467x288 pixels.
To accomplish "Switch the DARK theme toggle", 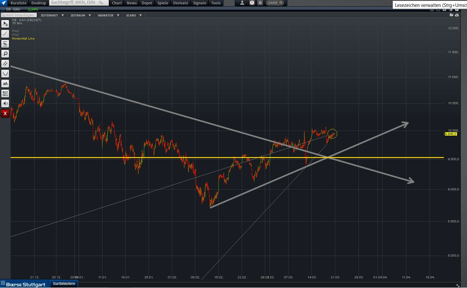I will point(274,3).
